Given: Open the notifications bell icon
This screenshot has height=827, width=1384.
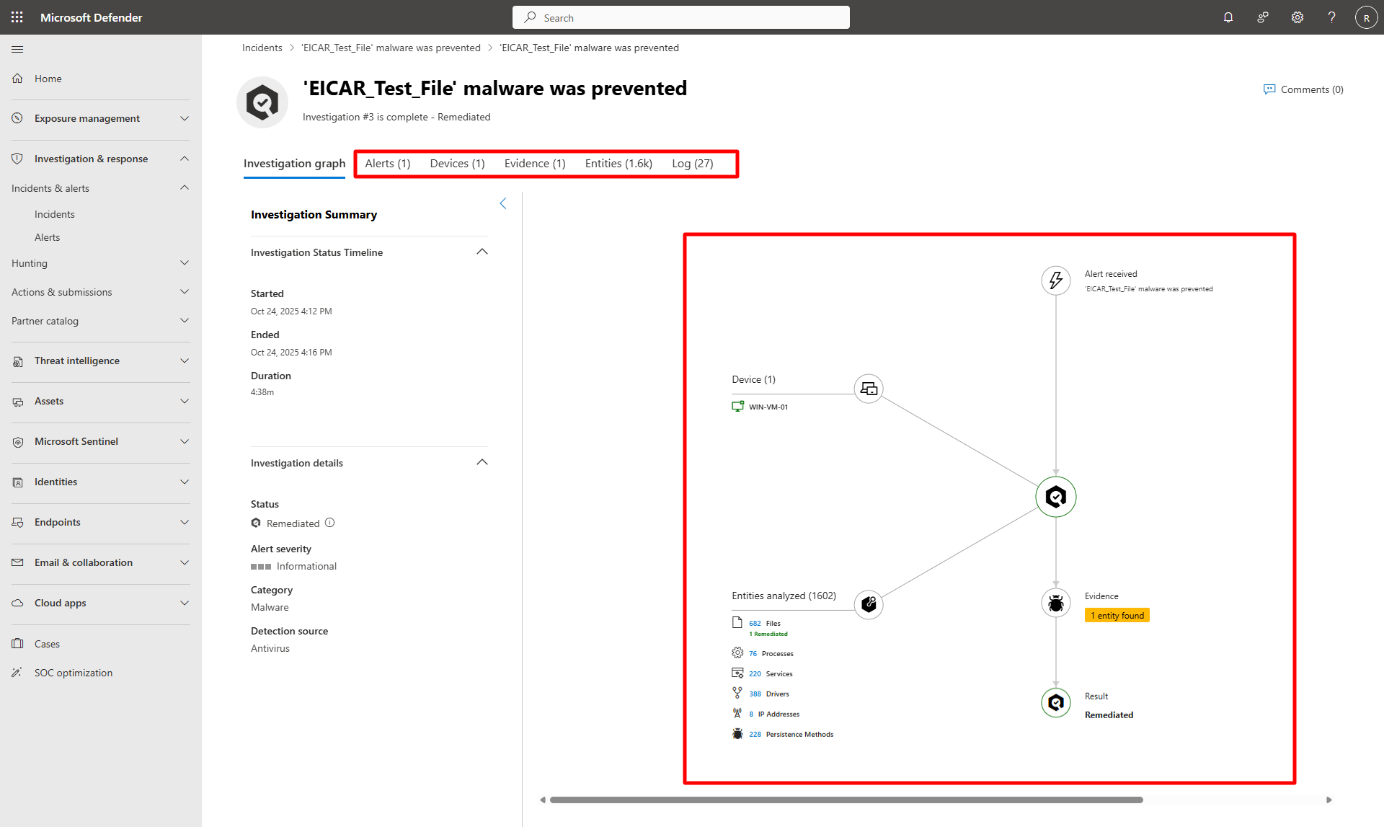Looking at the screenshot, I should click(1228, 17).
